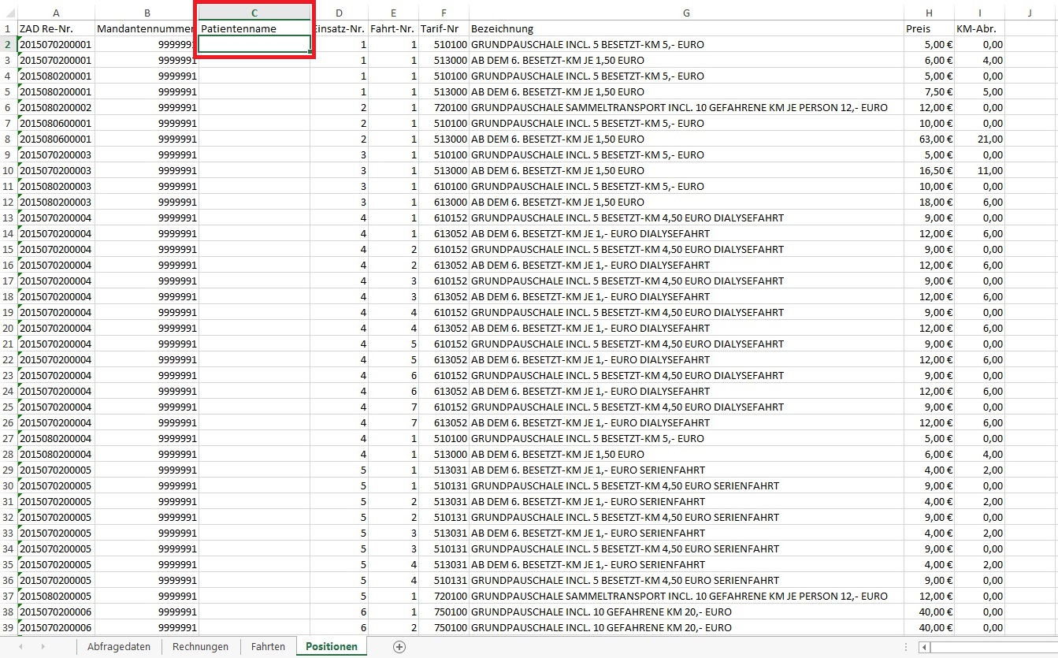Select the empty cell C2

254,44
